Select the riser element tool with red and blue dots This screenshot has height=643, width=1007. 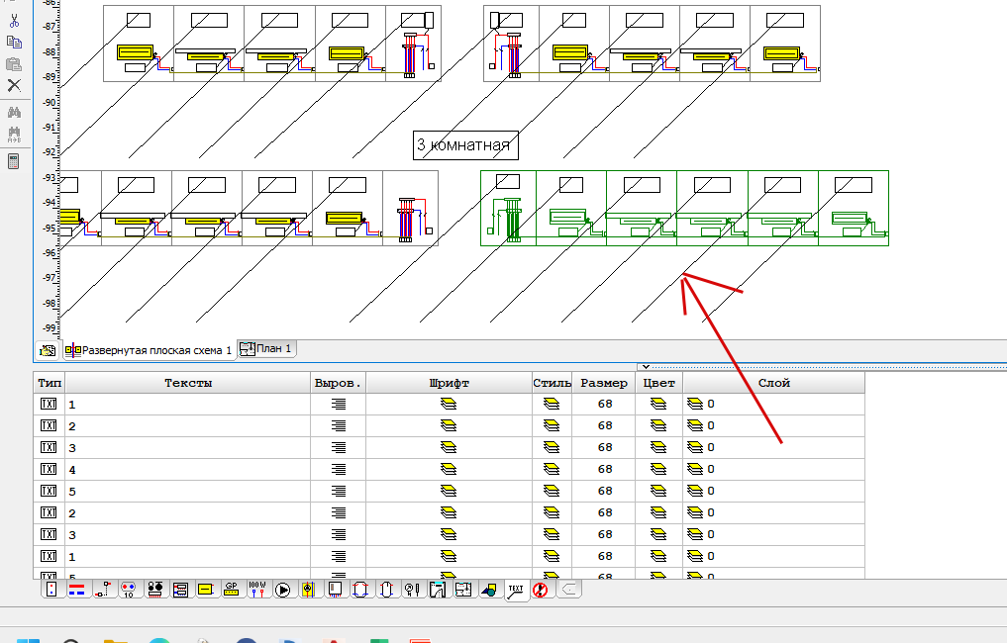[x=51, y=590]
